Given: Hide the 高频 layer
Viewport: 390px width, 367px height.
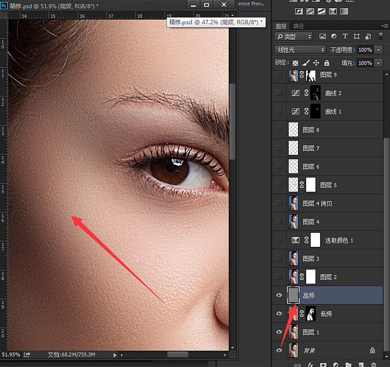Looking at the screenshot, I should (279, 295).
